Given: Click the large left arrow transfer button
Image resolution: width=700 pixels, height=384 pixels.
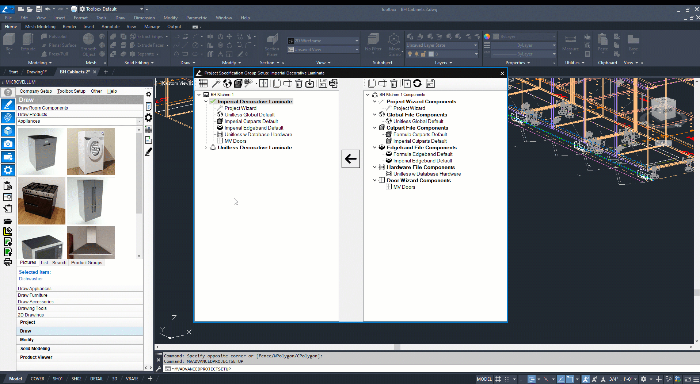Looking at the screenshot, I should (351, 159).
